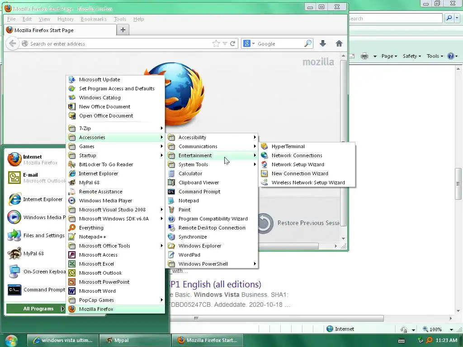
Task: Open the Everything search program
Action: pos(115,228)
